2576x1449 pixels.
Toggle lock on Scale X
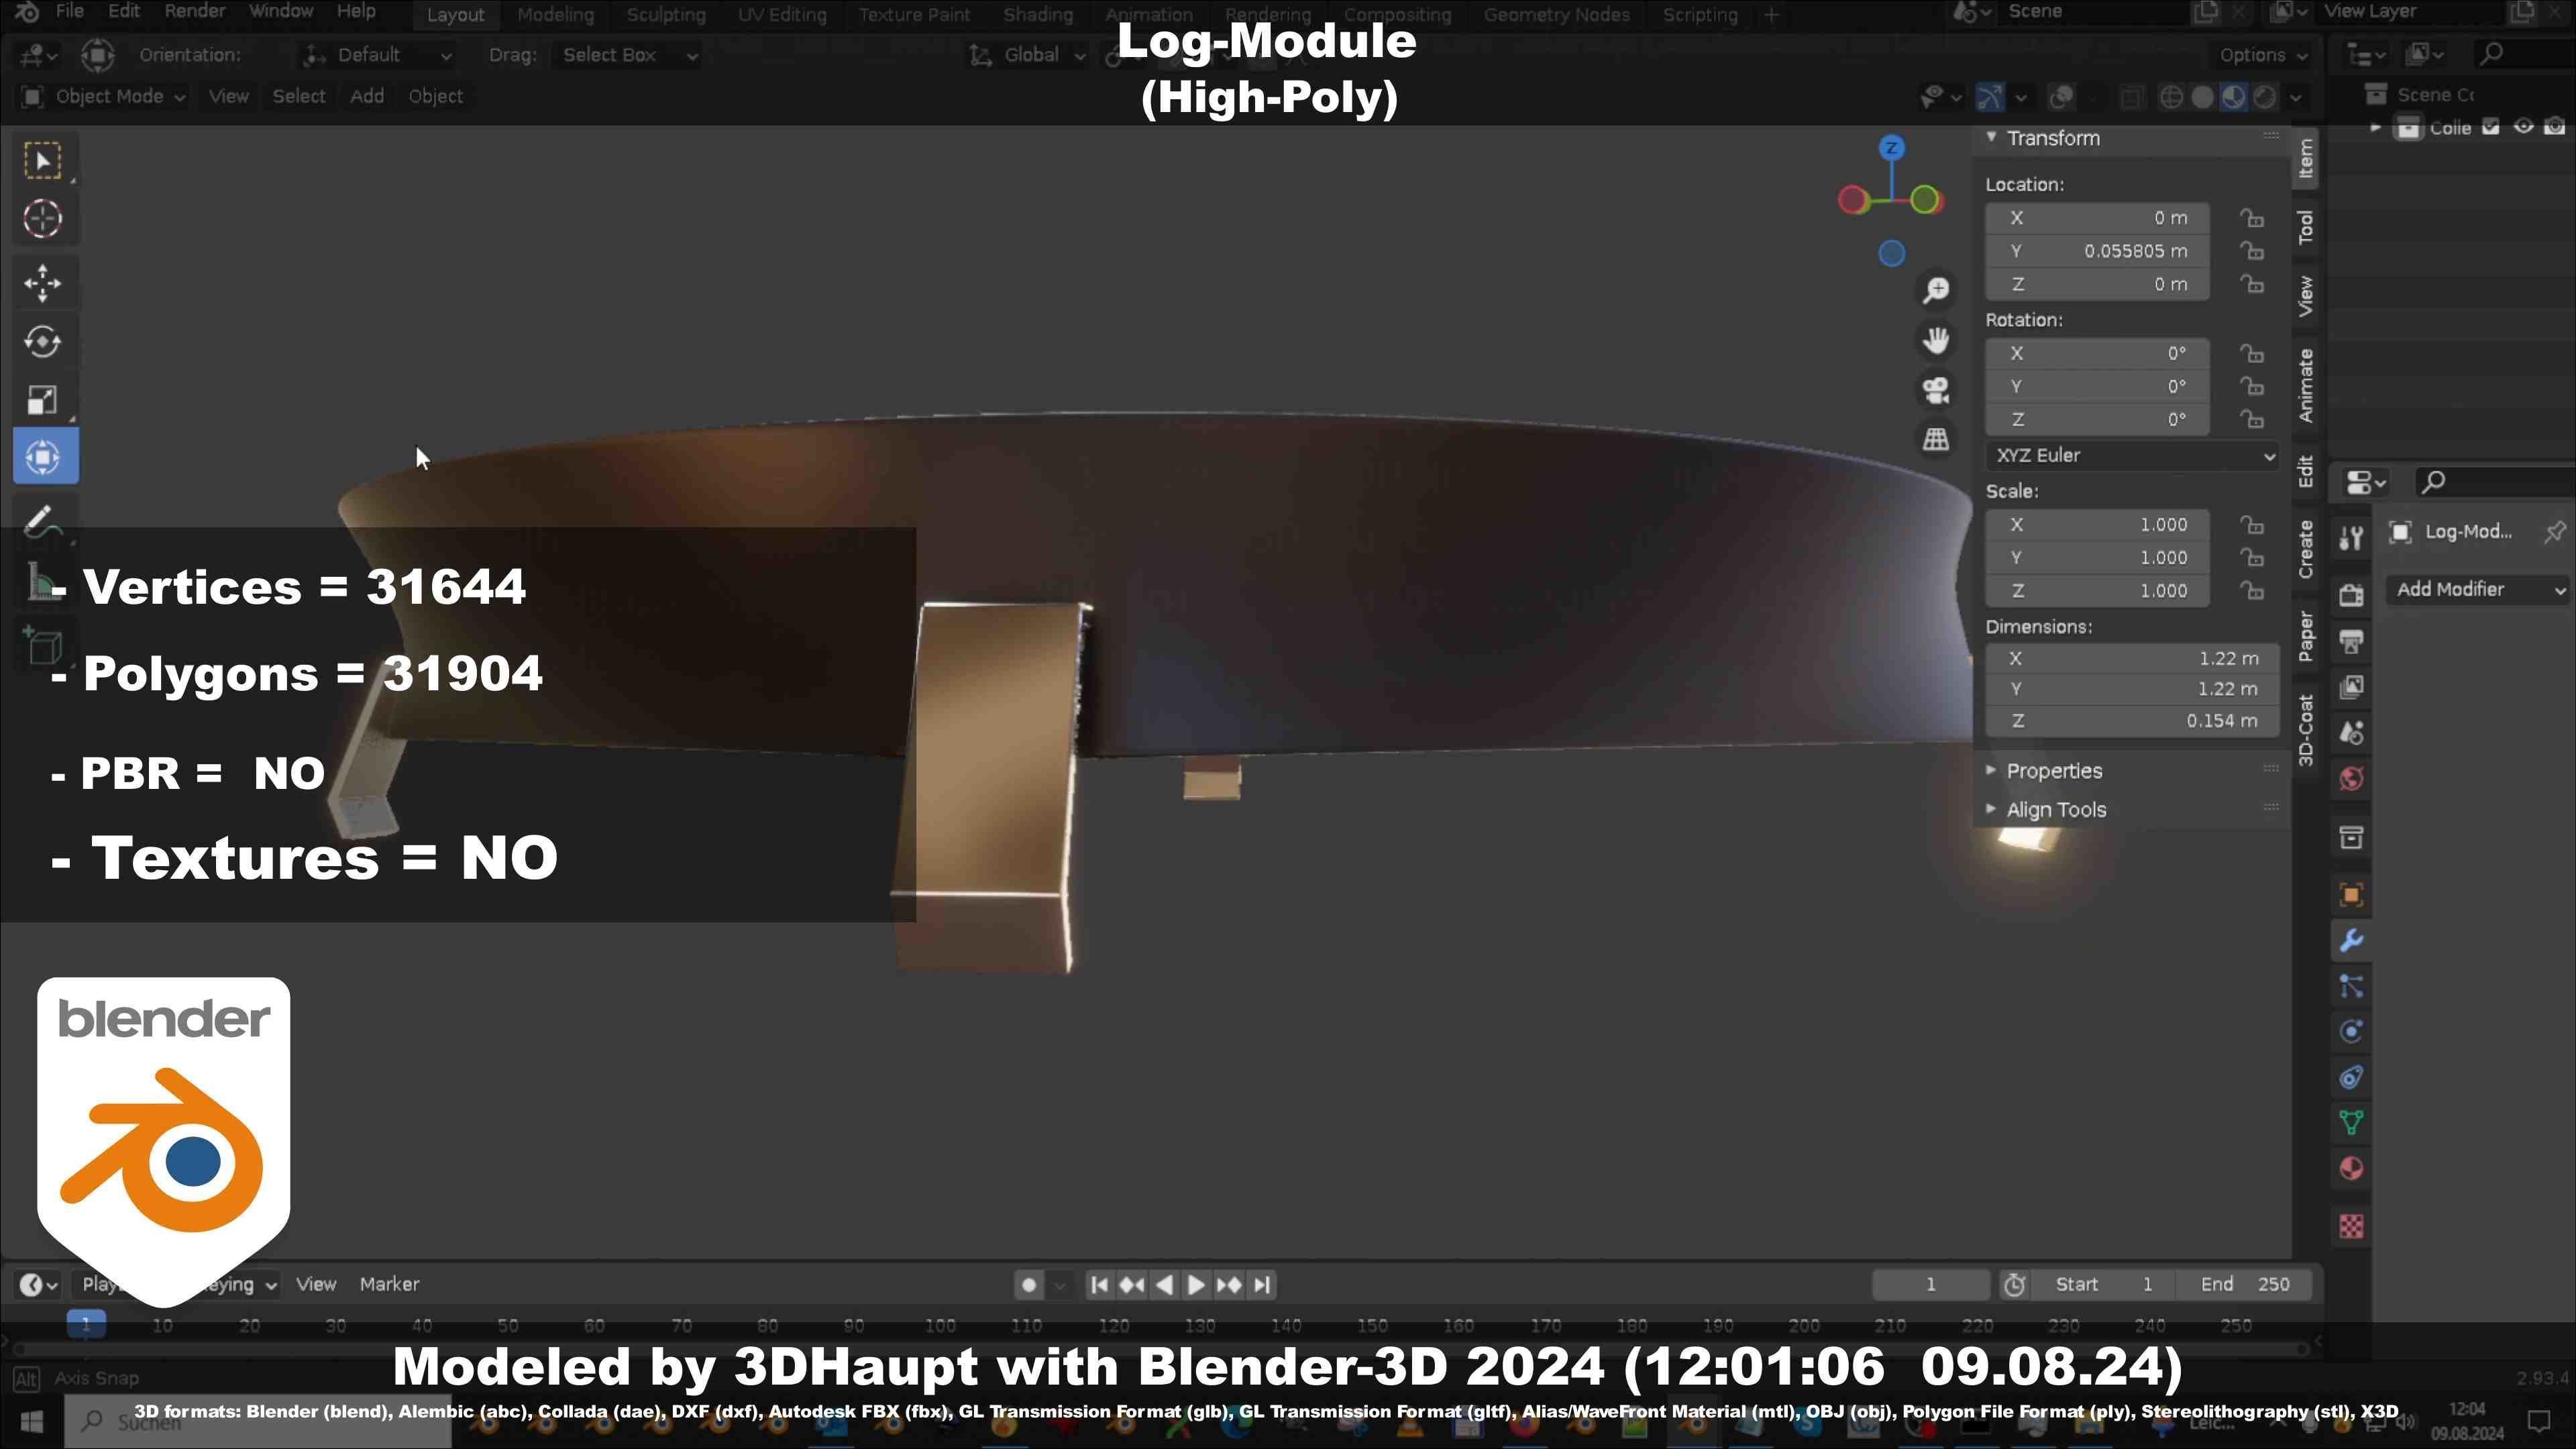2251,525
